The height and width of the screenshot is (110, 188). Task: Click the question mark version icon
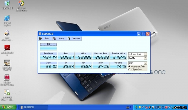69,38
